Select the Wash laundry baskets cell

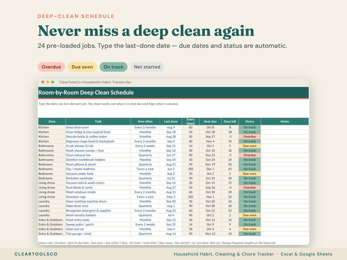tap(98, 215)
